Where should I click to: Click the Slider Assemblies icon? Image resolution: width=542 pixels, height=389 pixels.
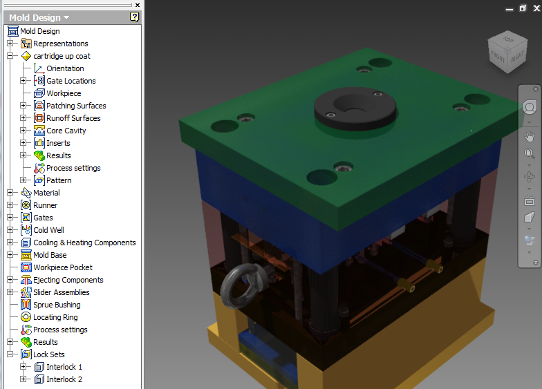[x=26, y=292]
